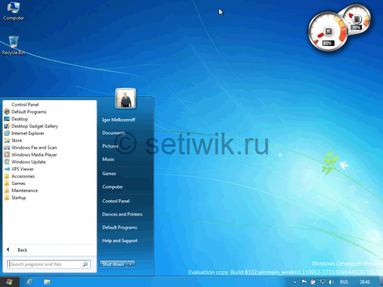The height and width of the screenshot is (287, 383).
Task: Expand the Maintenance folder
Action: tap(24, 190)
